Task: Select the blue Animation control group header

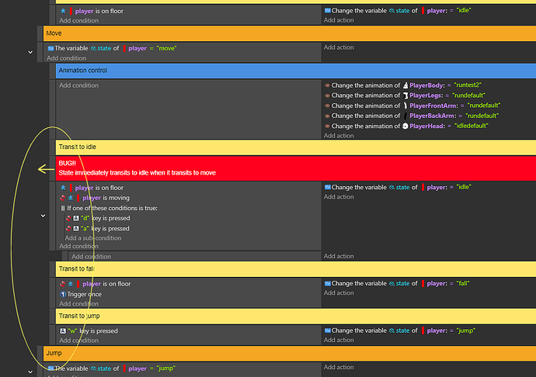Action: coord(295,71)
